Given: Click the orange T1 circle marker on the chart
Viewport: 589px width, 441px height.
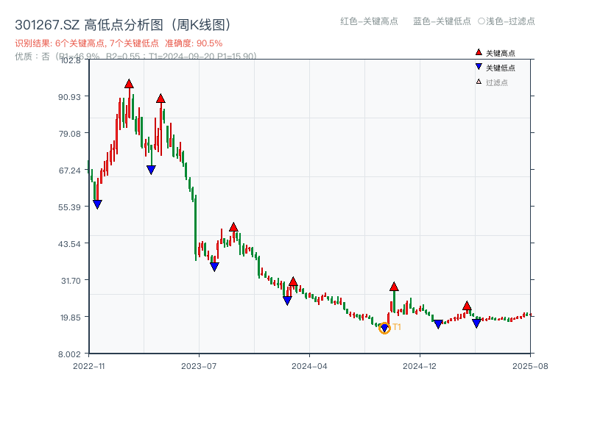Looking at the screenshot, I should [x=384, y=329].
